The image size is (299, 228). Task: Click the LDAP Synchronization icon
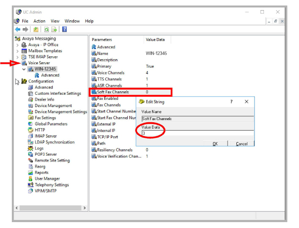click(30, 142)
